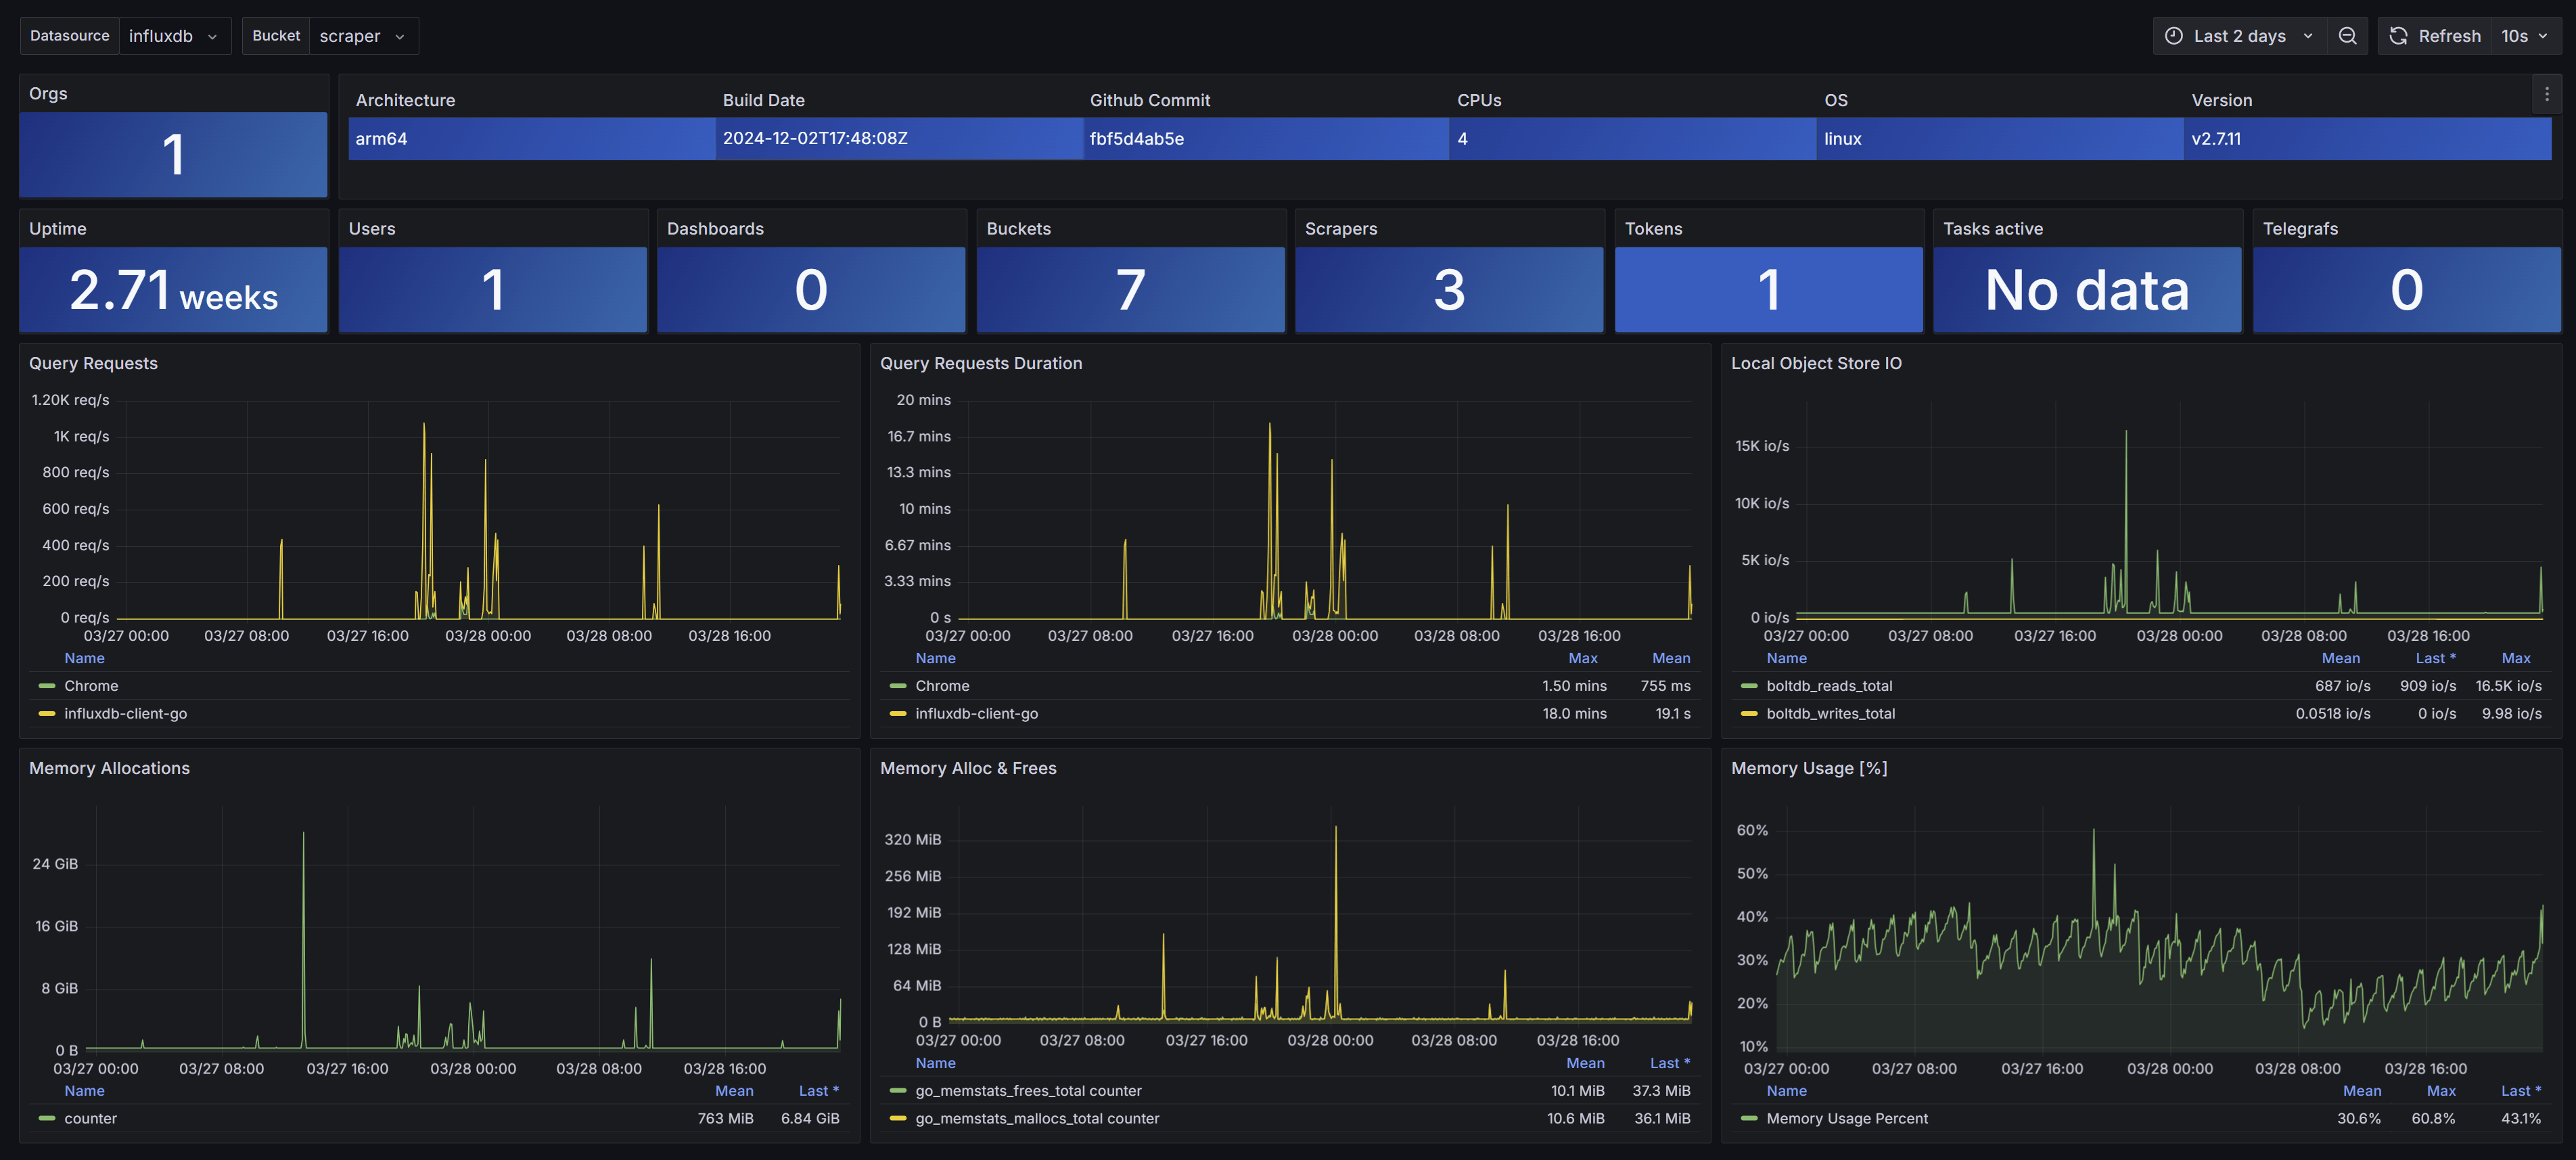
Task: Toggle counter series in Memory Allocations legend
Action: pyautogui.click(x=90, y=1119)
